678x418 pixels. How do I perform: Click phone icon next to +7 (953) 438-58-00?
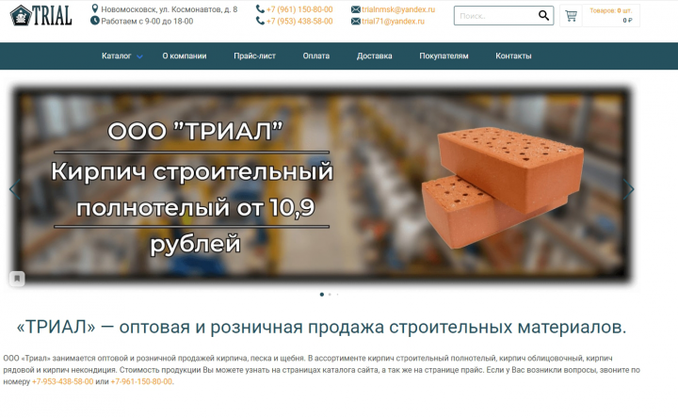(260, 21)
